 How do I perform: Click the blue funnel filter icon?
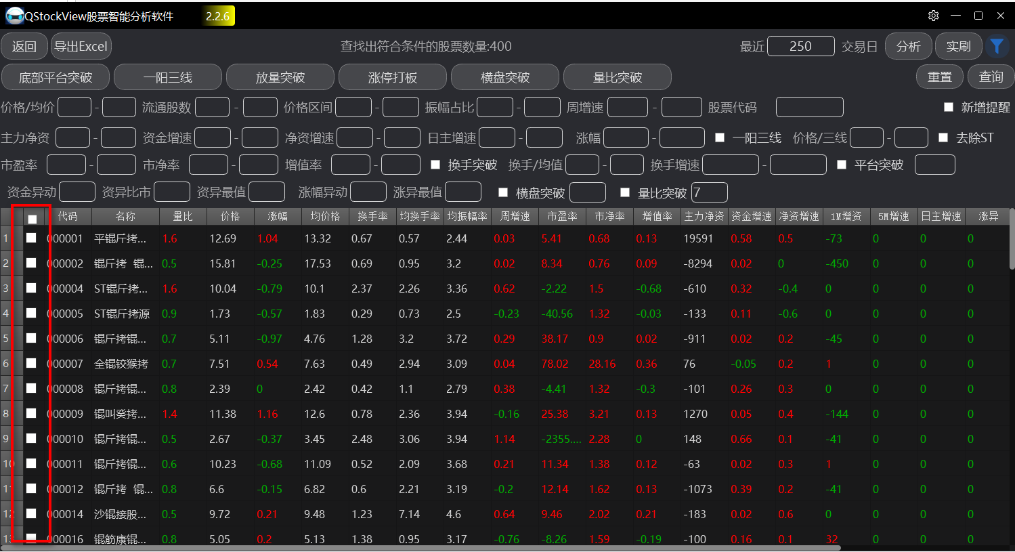[x=996, y=46]
